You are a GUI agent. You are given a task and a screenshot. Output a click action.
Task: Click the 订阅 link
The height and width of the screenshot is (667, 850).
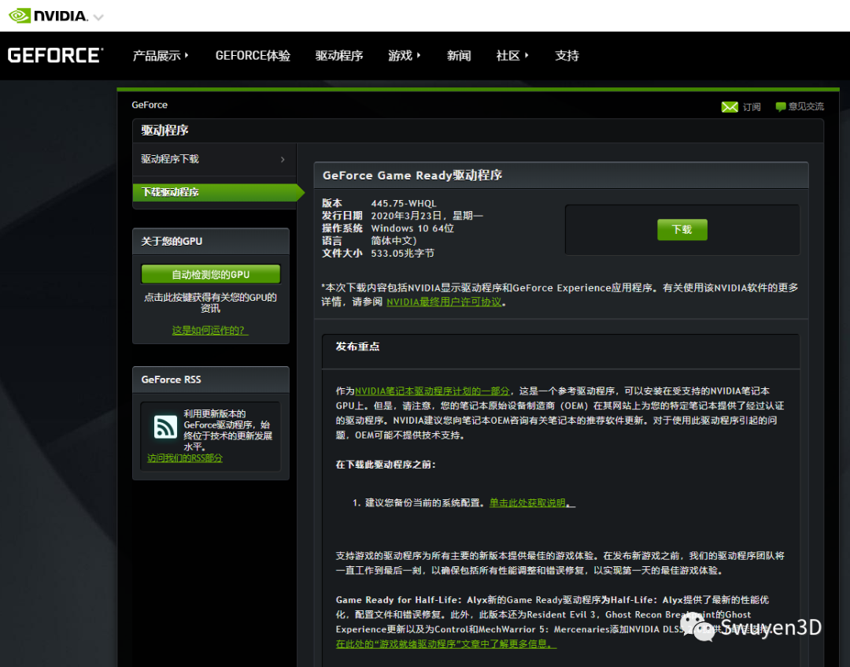pos(752,107)
